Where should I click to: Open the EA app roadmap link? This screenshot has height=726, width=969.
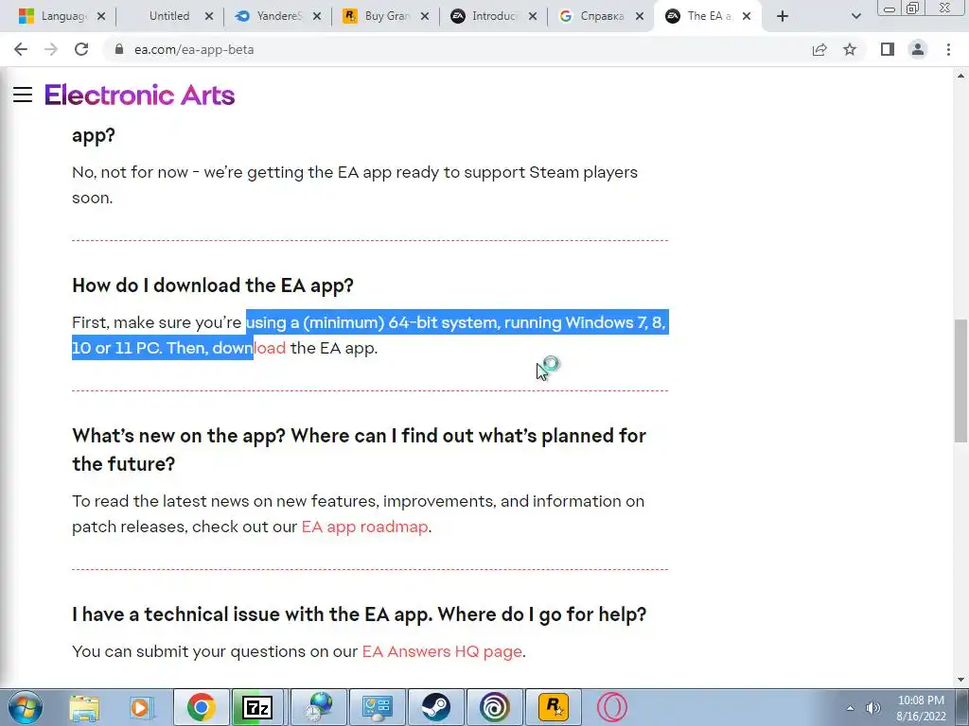coord(364,527)
